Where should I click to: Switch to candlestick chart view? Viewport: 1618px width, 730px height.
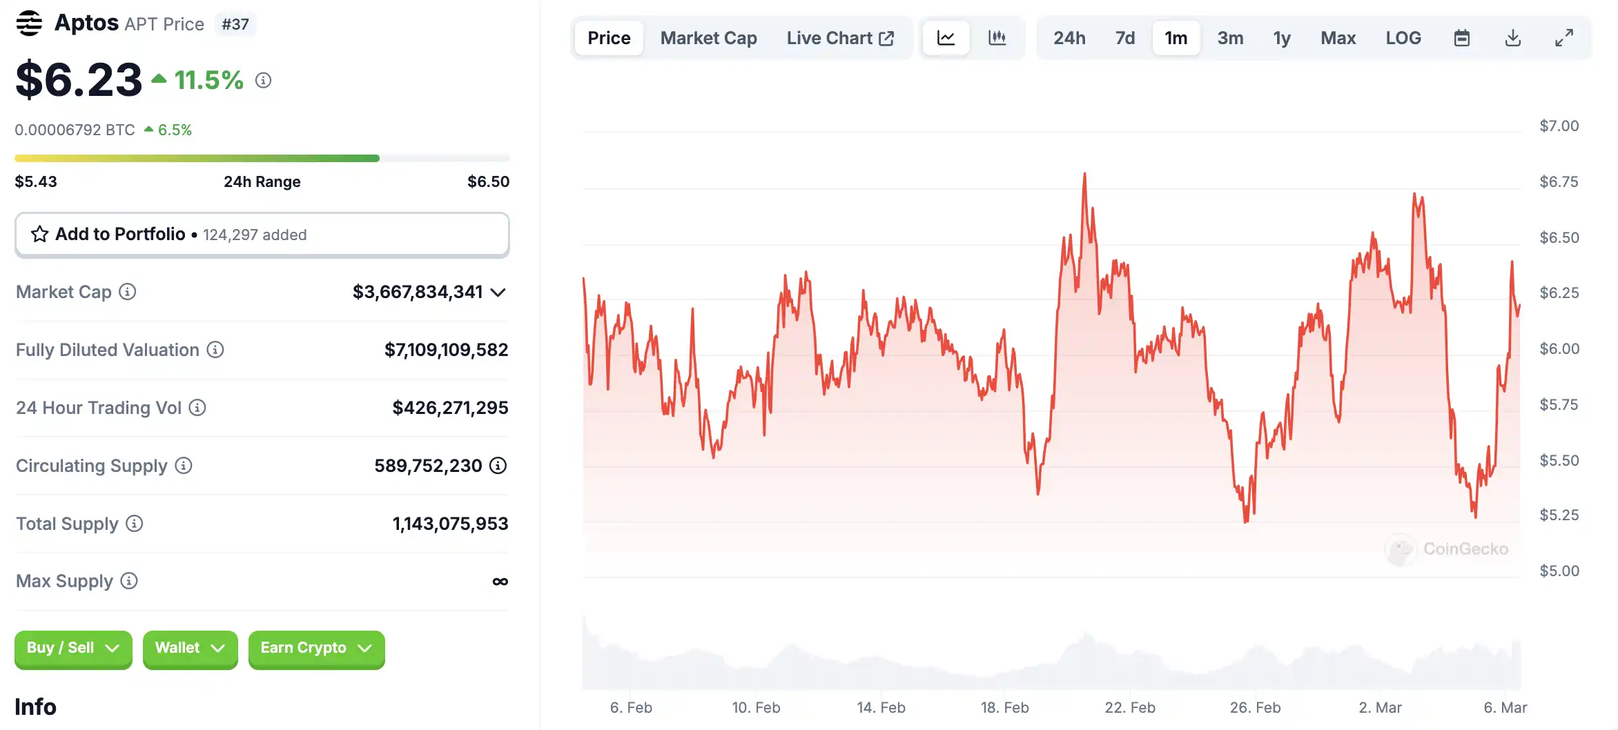[x=997, y=38]
